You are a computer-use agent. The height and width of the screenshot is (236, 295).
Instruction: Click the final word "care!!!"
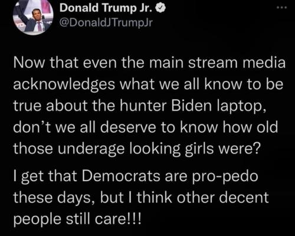click(118, 219)
